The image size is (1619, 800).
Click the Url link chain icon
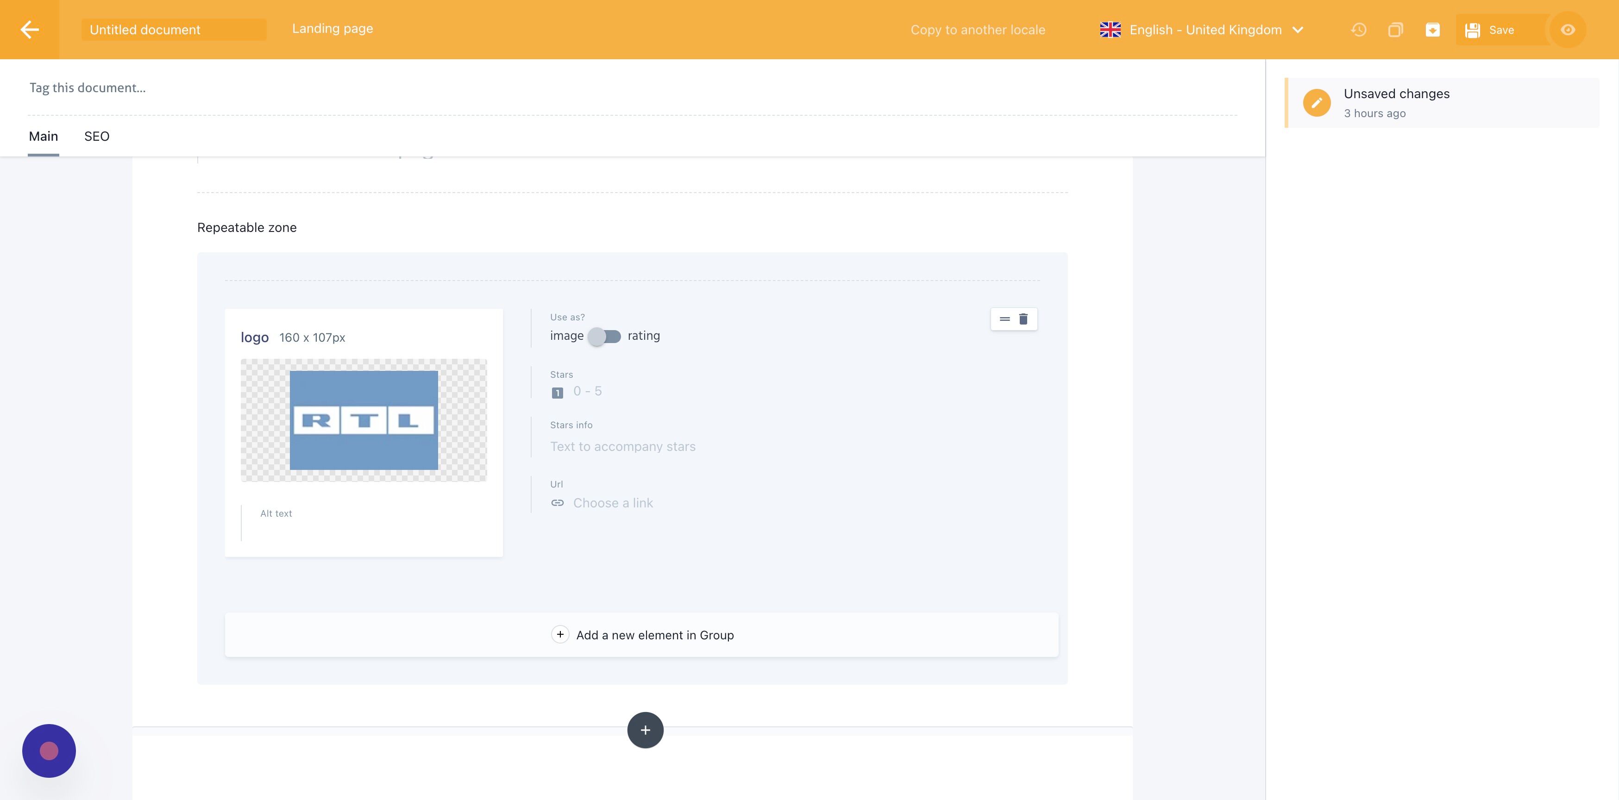tap(558, 503)
